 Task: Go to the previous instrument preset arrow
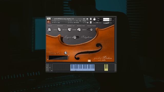tap(79, 19)
